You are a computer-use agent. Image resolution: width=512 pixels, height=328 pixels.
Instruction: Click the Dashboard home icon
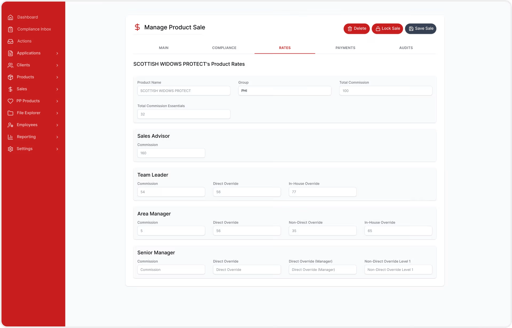pyautogui.click(x=10, y=17)
